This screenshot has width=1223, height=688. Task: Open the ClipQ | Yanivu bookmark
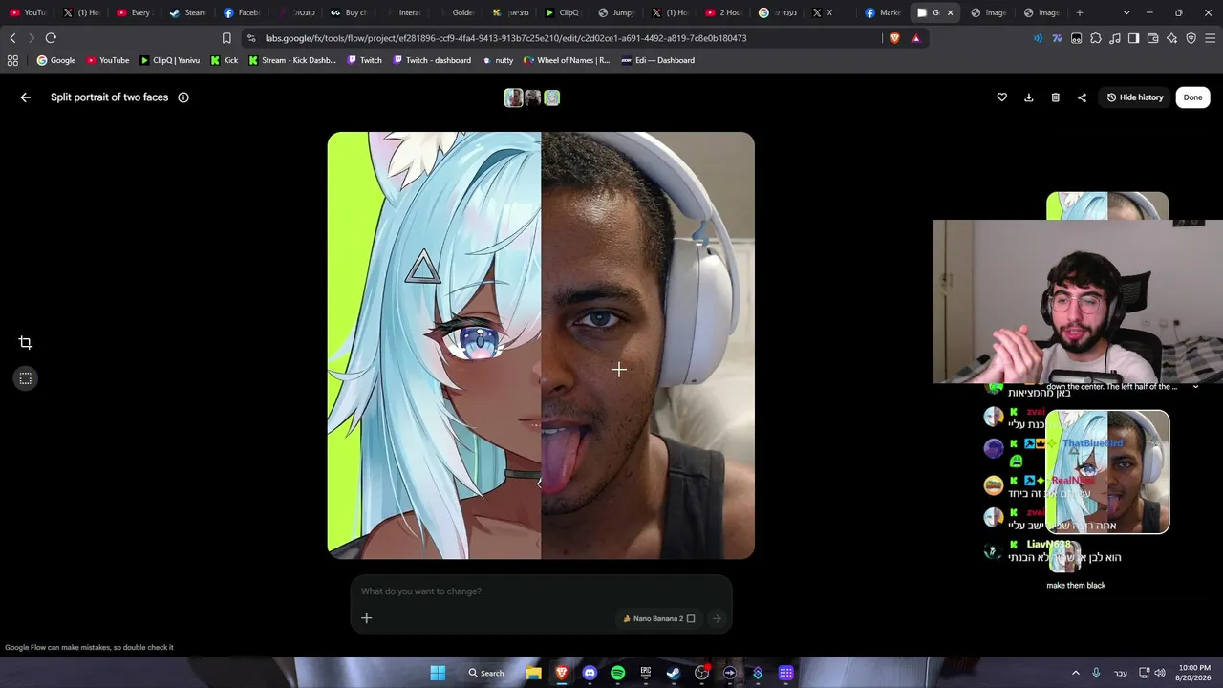click(x=170, y=60)
